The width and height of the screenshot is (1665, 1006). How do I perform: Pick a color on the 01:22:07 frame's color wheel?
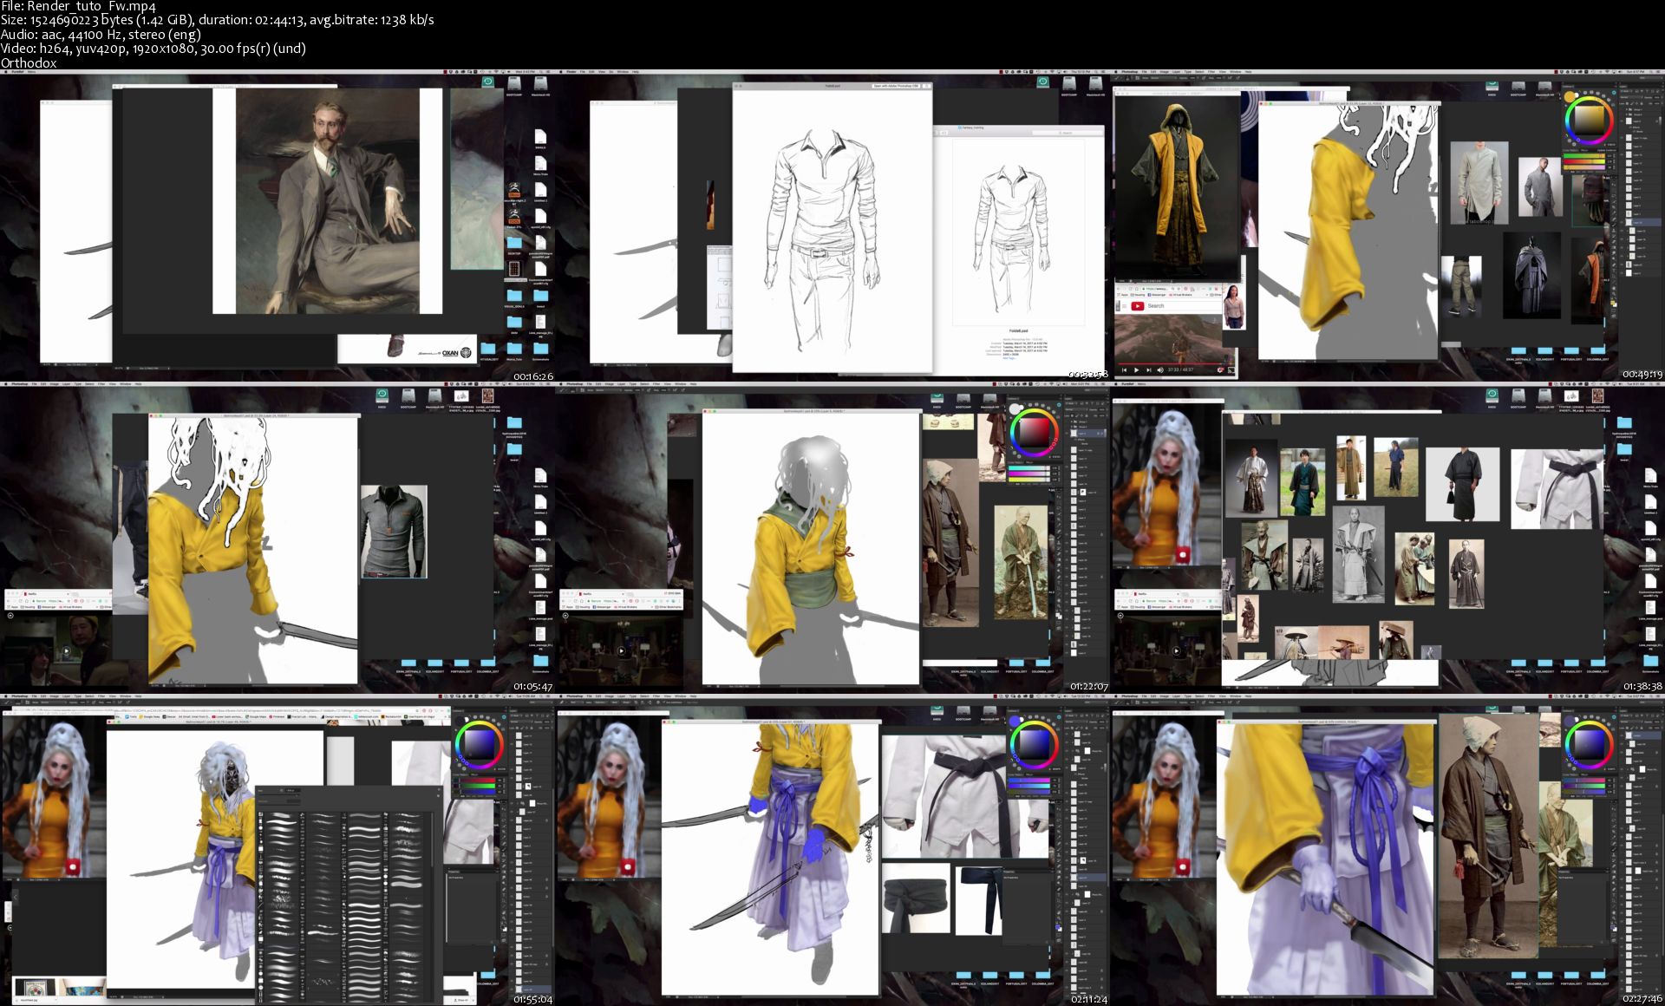(1034, 432)
